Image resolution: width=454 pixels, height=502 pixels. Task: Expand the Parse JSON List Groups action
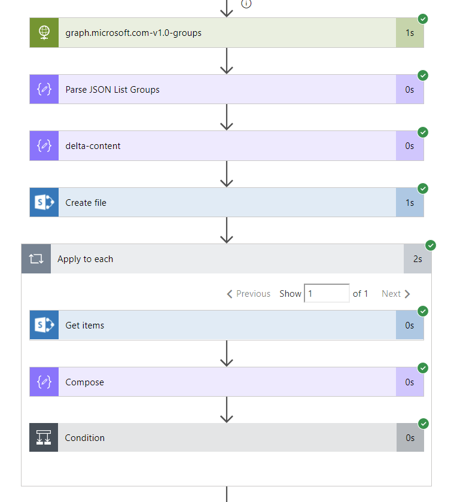tap(227, 90)
